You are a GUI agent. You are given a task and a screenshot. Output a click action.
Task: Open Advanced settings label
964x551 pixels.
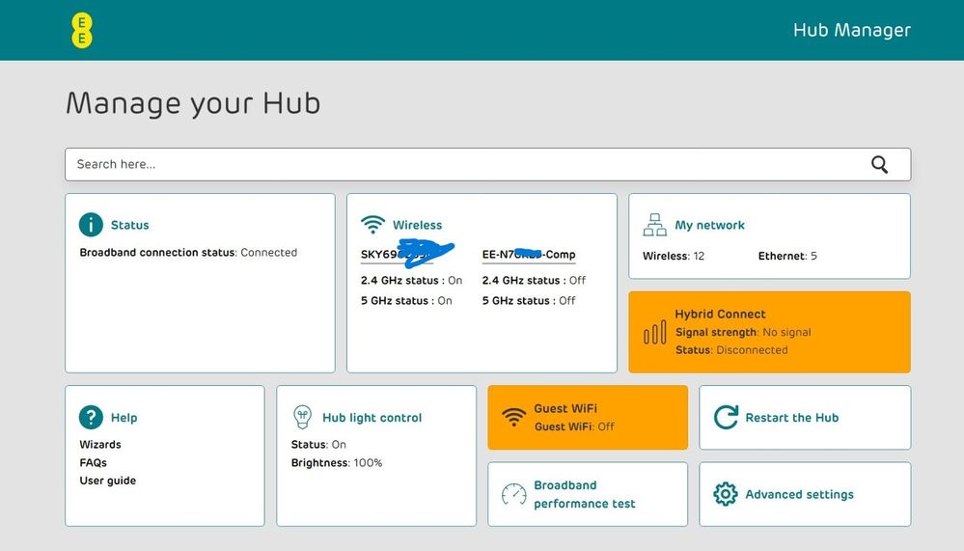(799, 494)
